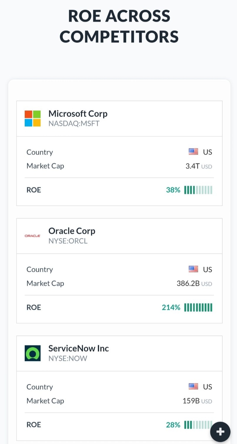Click the US flag in Microsoft card
Screen dimensions: 237x444
pyautogui.click(x=193, y=152)
